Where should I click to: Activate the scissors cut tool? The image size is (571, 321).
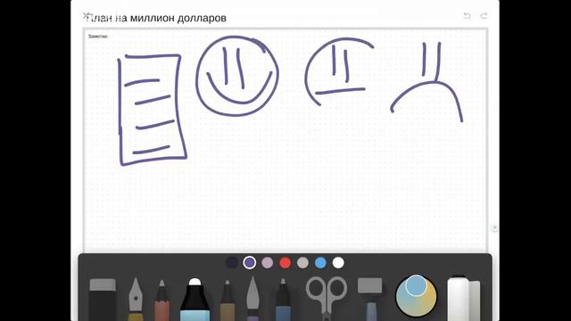point(327,299)
